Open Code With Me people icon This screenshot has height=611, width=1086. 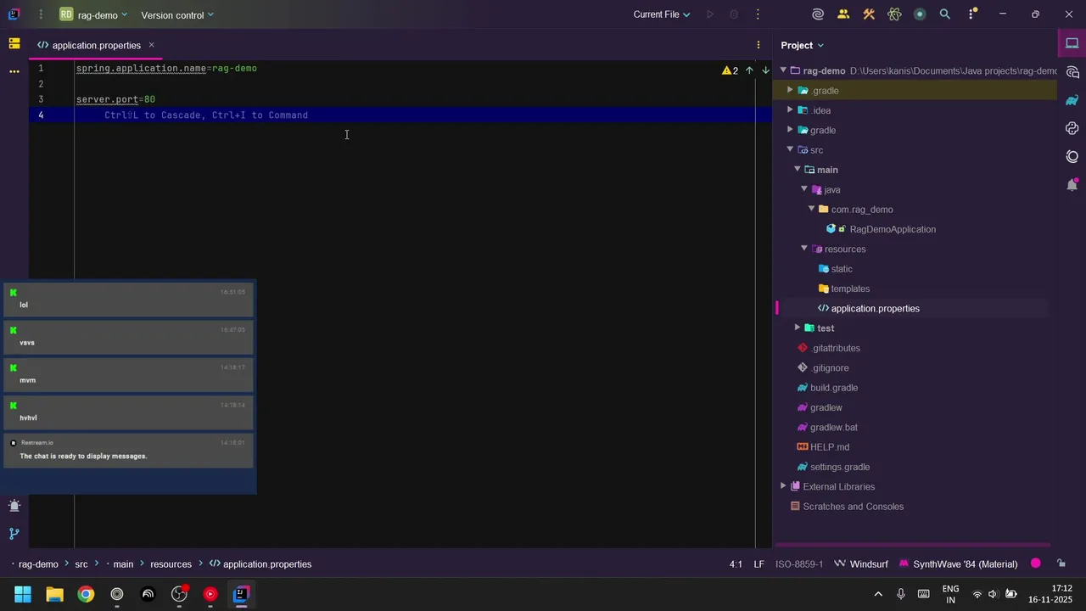843,14
